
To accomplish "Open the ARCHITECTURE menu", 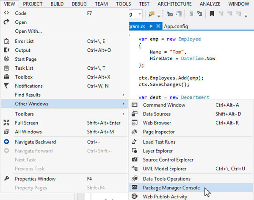I will click(174, 4).
